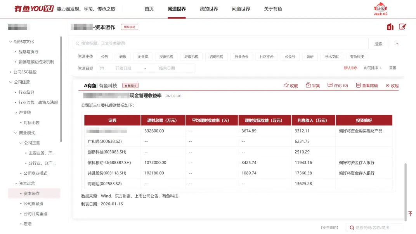
Task: Click the 采集 collect icon
Action: (308, 85)
